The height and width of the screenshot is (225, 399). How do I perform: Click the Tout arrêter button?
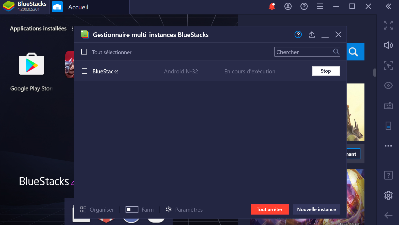[270, 209]
